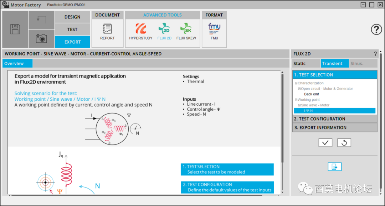The height and width of the screenshot is (206, 385).
Task: Click the 'Thermal' settings text
Action: click(195, 81)
